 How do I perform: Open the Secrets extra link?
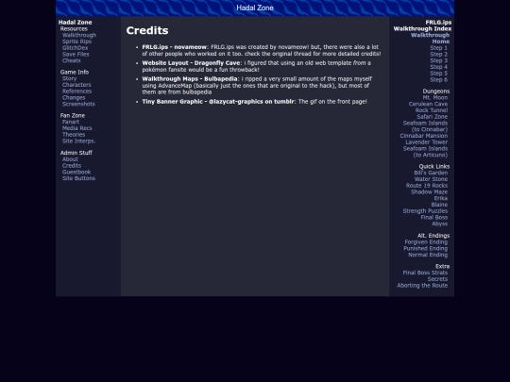coord(437,279)
